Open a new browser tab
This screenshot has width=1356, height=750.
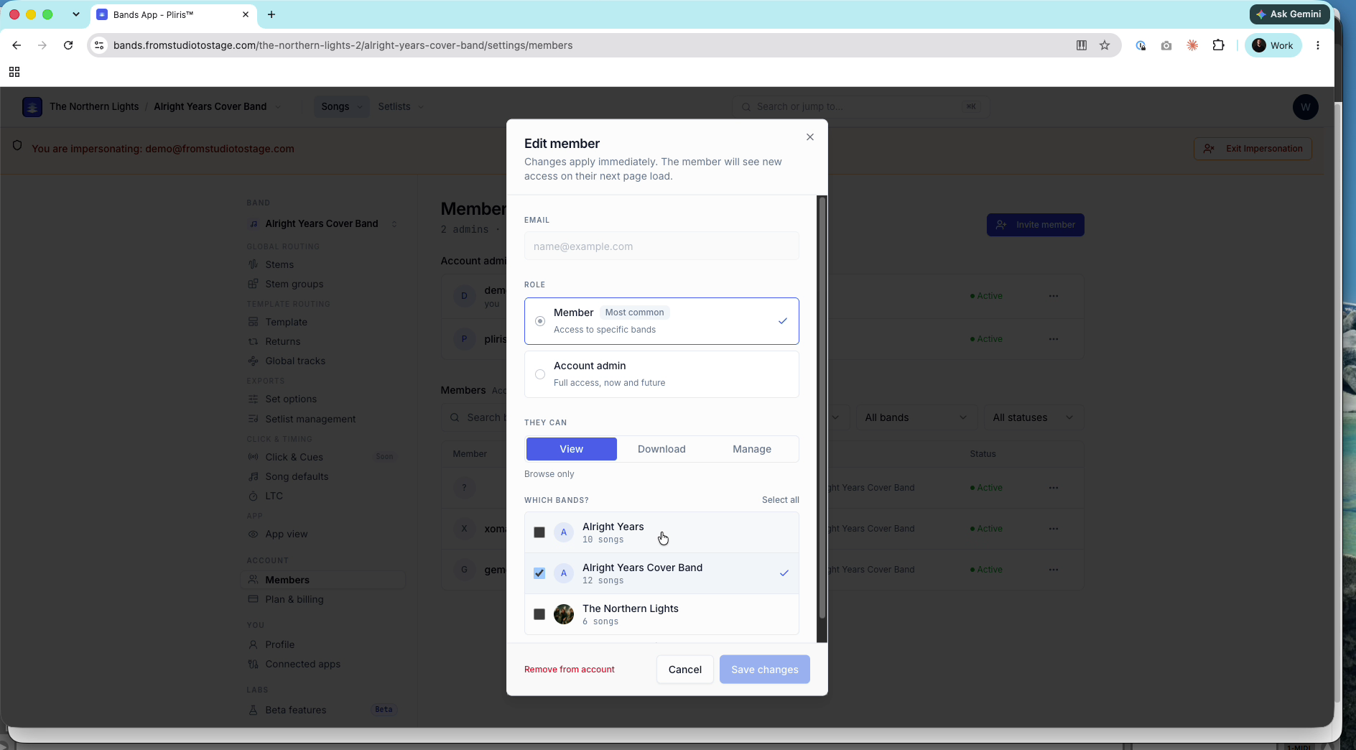tap(271, 14)
